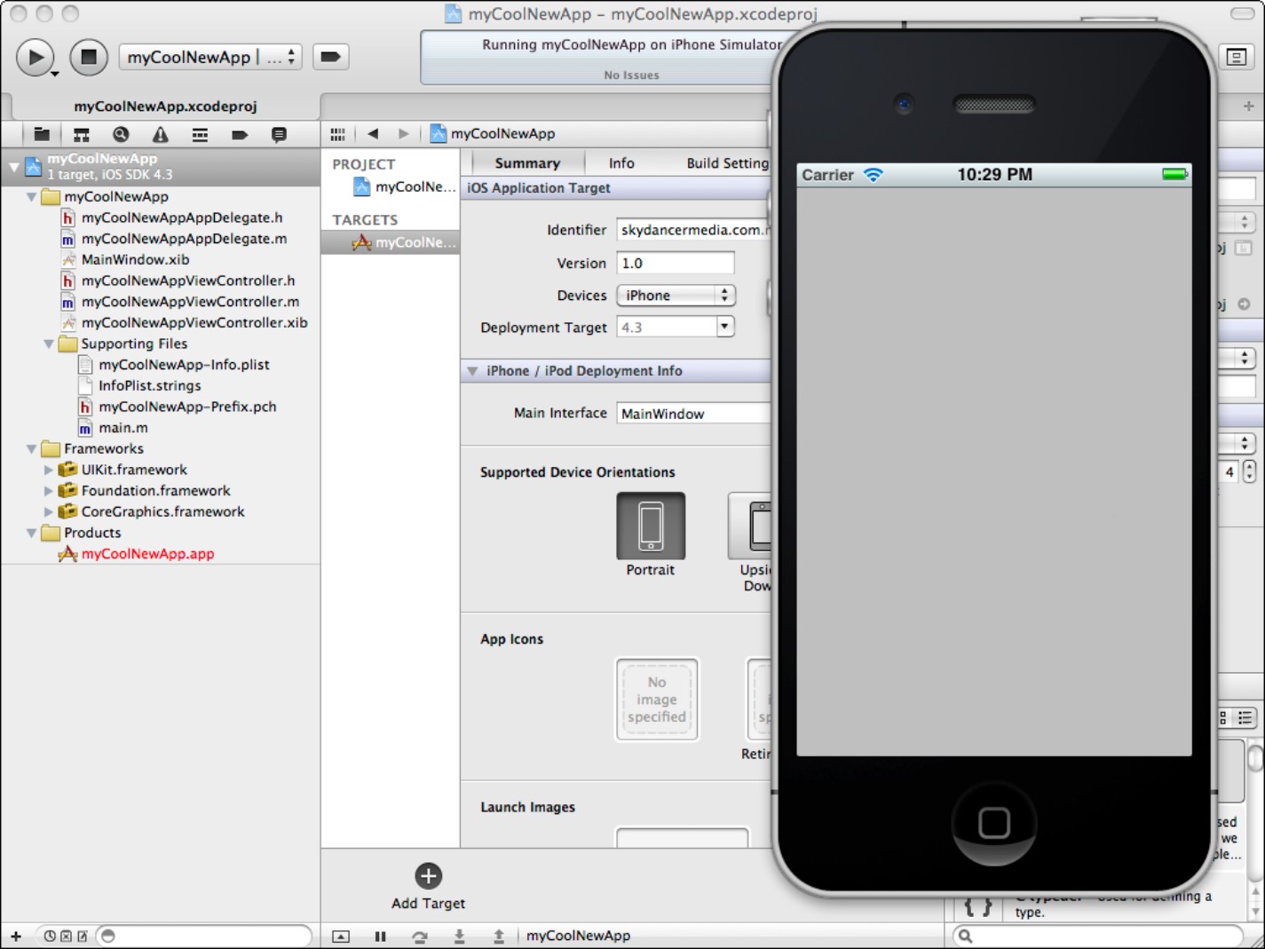
Task: Click the Stop button in toolbar
Action: point(89,58)
